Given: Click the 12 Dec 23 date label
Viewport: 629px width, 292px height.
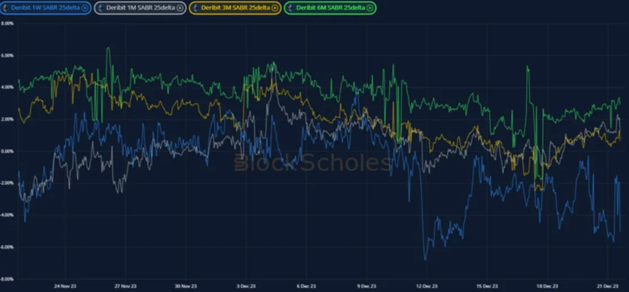Looking at the screenshot, I should click(x=427, y=286).
